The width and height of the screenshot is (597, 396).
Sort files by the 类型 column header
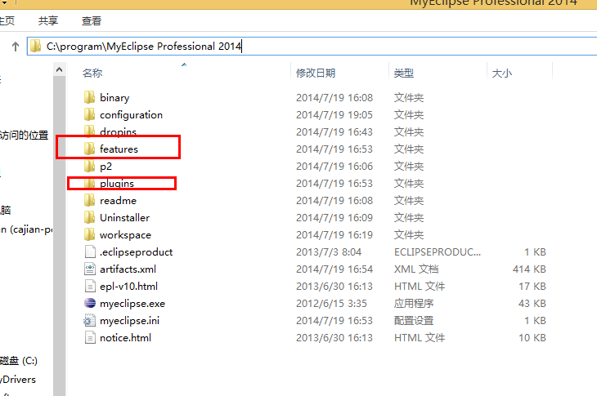click(404, 73)
